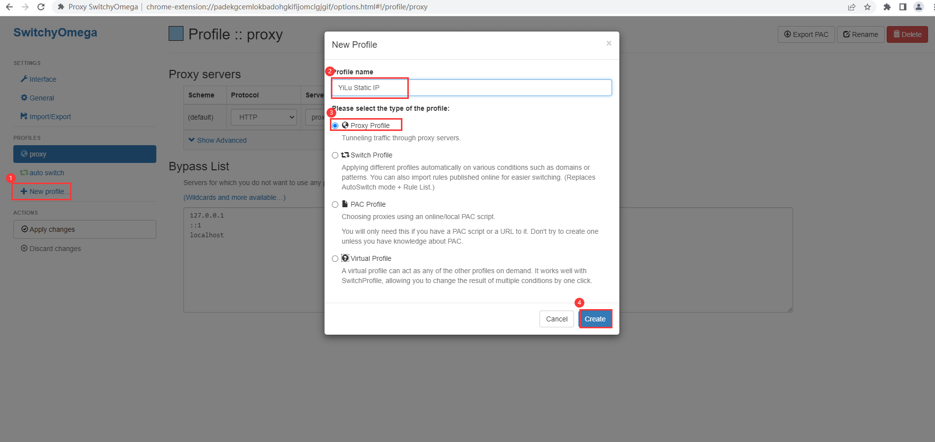Open the extensions puzzle icon
The height and width of the screenshot is (442, 935).
click(887, 7)
